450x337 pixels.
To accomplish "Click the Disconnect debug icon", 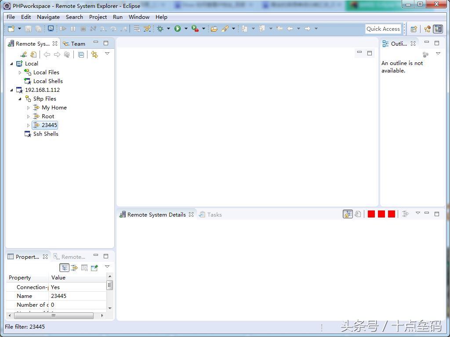I will (x=93, y=29).
